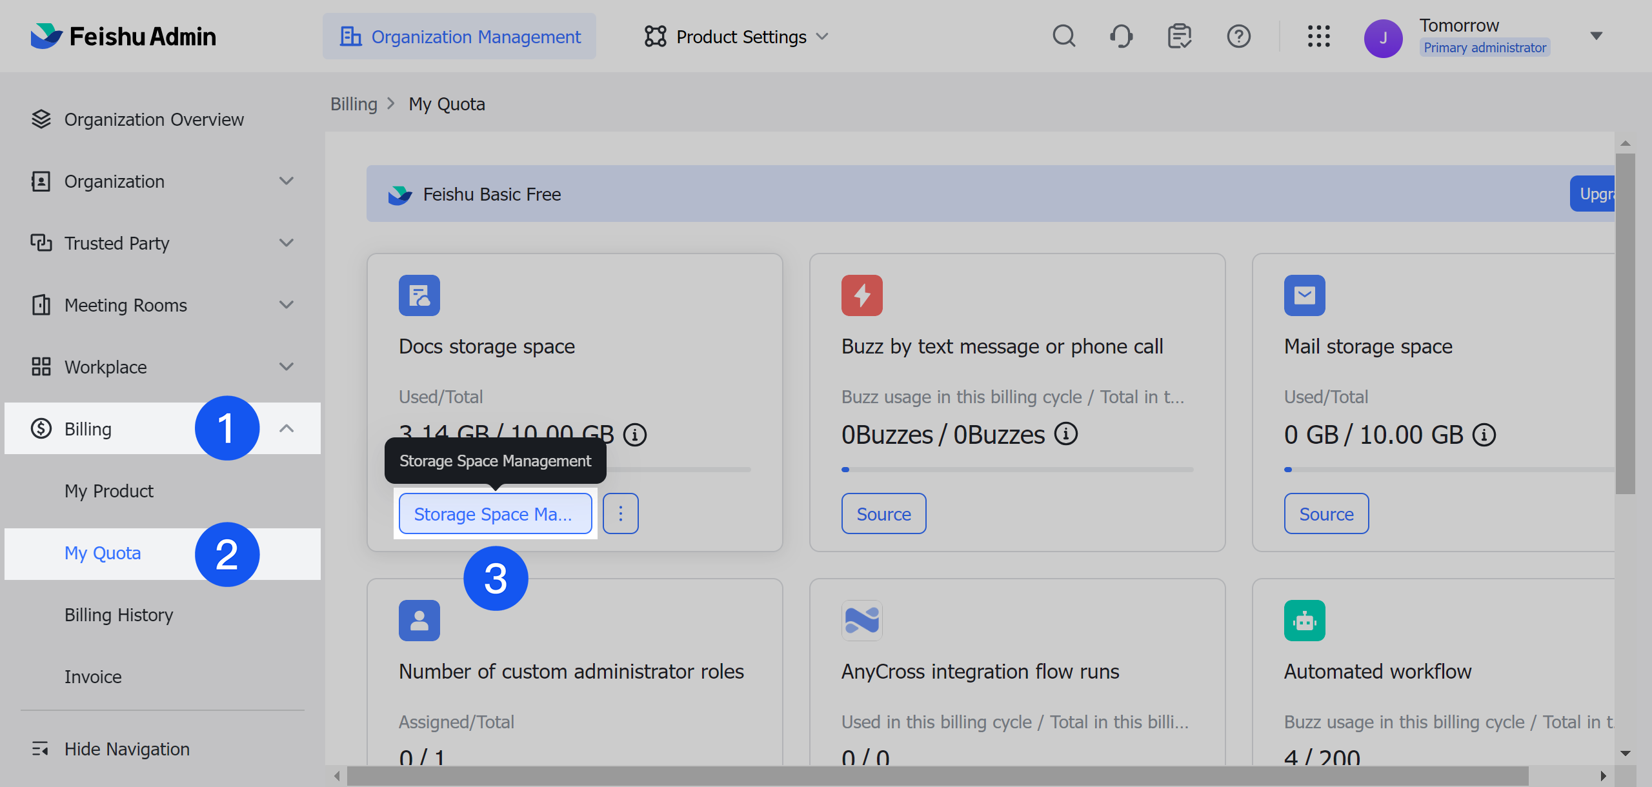Click the Docs storage space card icon
Image resolution: width=1652 pixels, height=787 pixels.
tap(419, 295)
